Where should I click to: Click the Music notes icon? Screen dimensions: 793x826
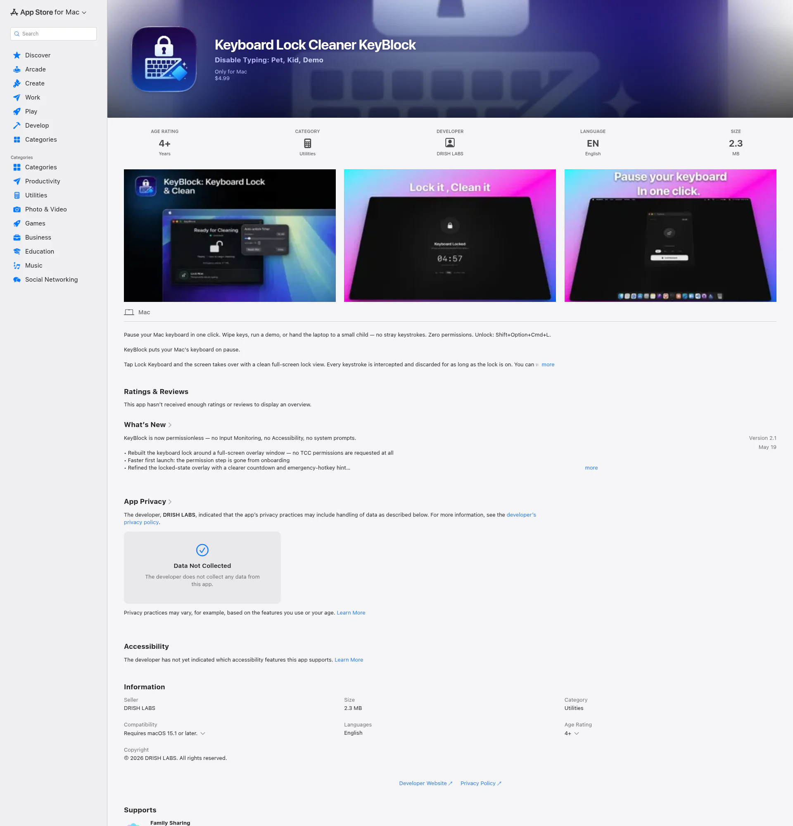[x=17, y=266]
